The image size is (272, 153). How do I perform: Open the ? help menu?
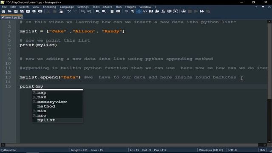click(x=156, y=7)
